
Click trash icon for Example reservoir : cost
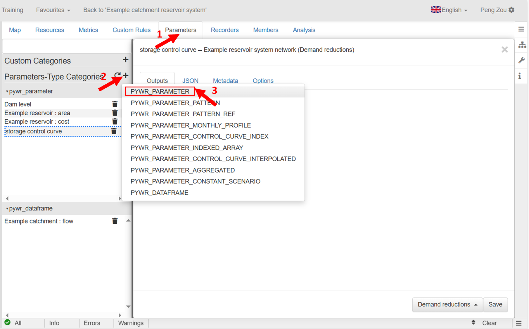coord(115,121)
